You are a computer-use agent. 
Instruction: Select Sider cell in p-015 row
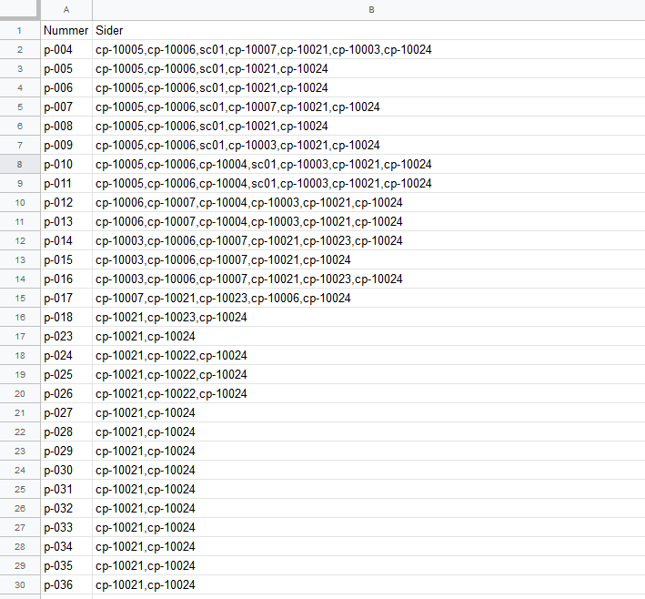[x=368, y=259]
